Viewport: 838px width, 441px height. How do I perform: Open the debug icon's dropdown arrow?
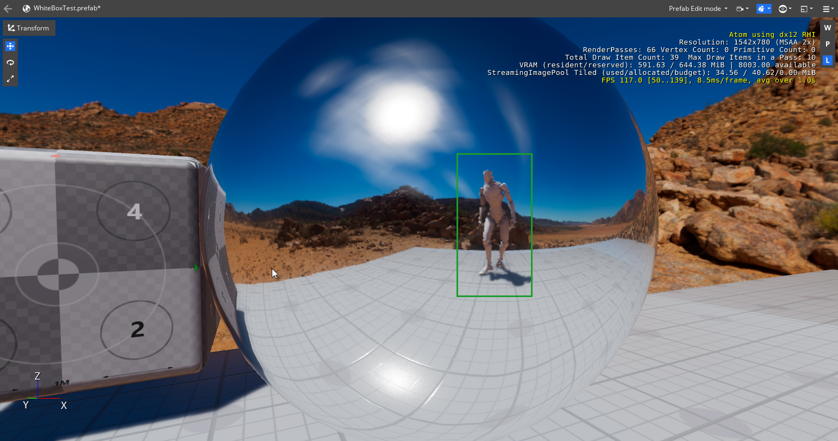[770, 9]
